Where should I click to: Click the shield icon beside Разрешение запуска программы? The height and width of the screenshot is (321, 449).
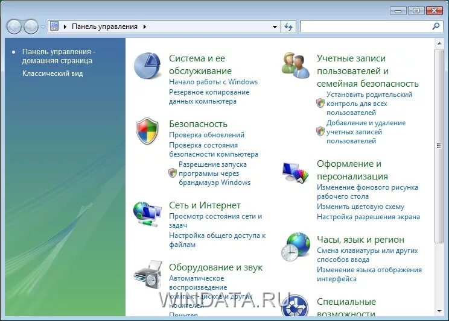(173, 173)
